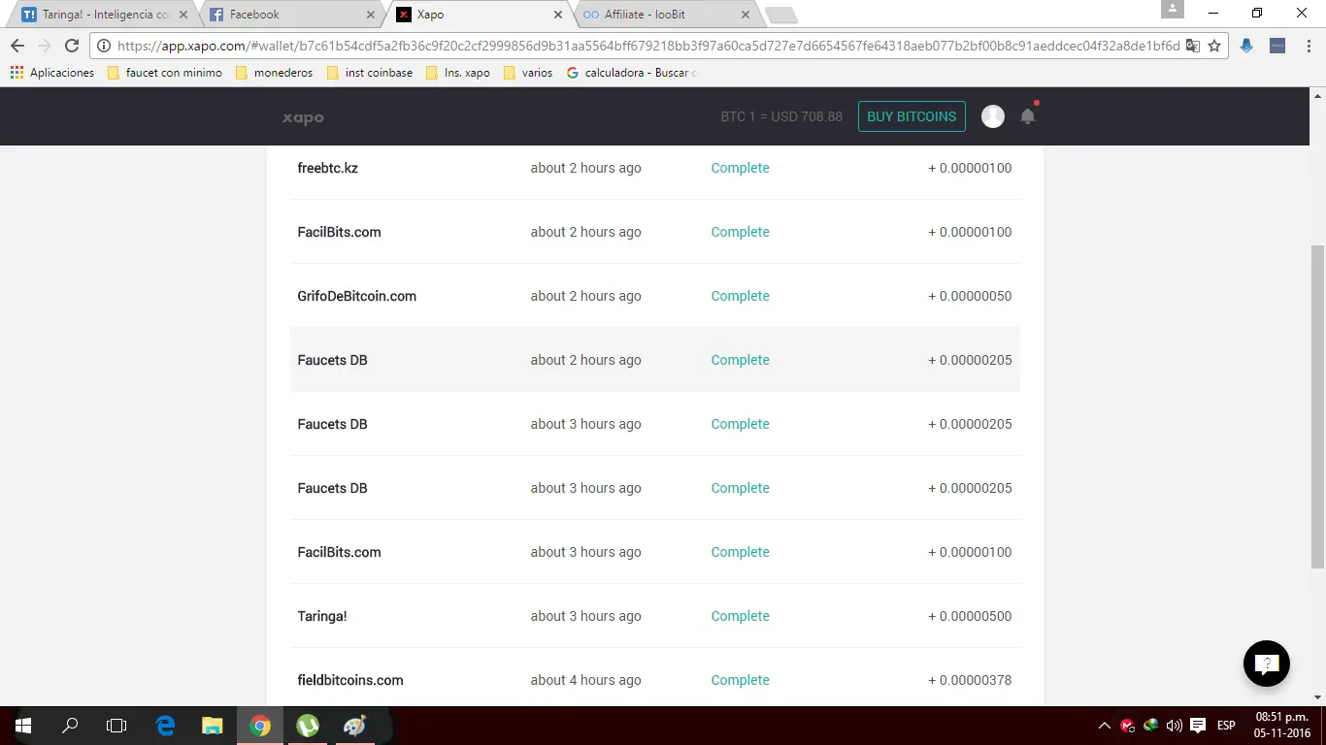Close the Facebook tab
The image size is (1326, 745).
click(370, 15)
